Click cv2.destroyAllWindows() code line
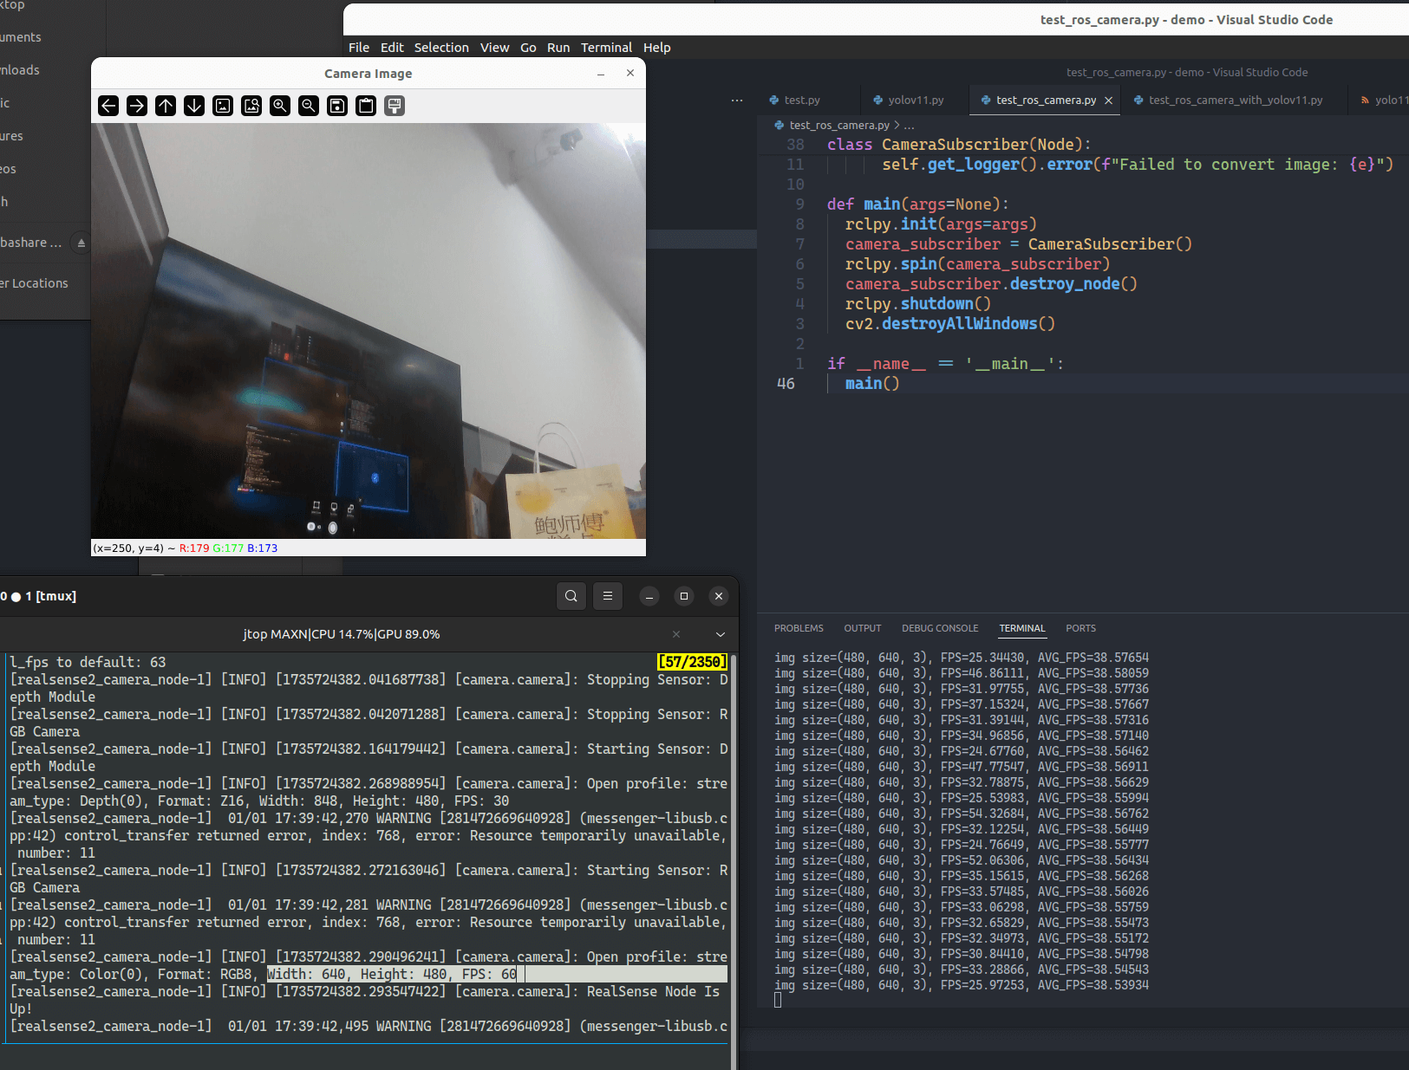 pyautogui.click(x=950, y=324)
